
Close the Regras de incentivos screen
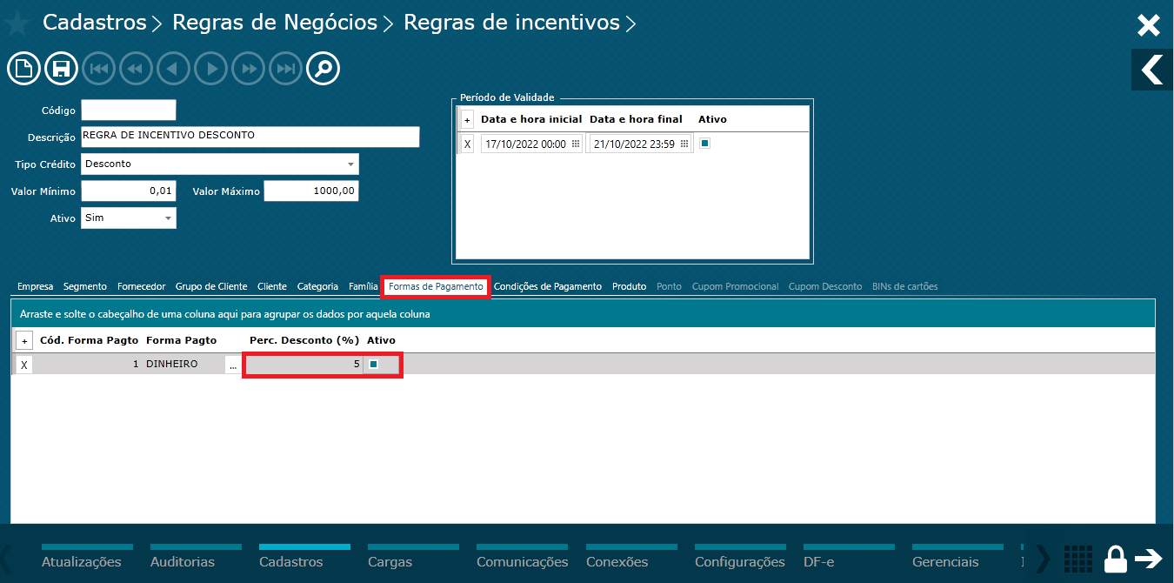coord(1149,25)
